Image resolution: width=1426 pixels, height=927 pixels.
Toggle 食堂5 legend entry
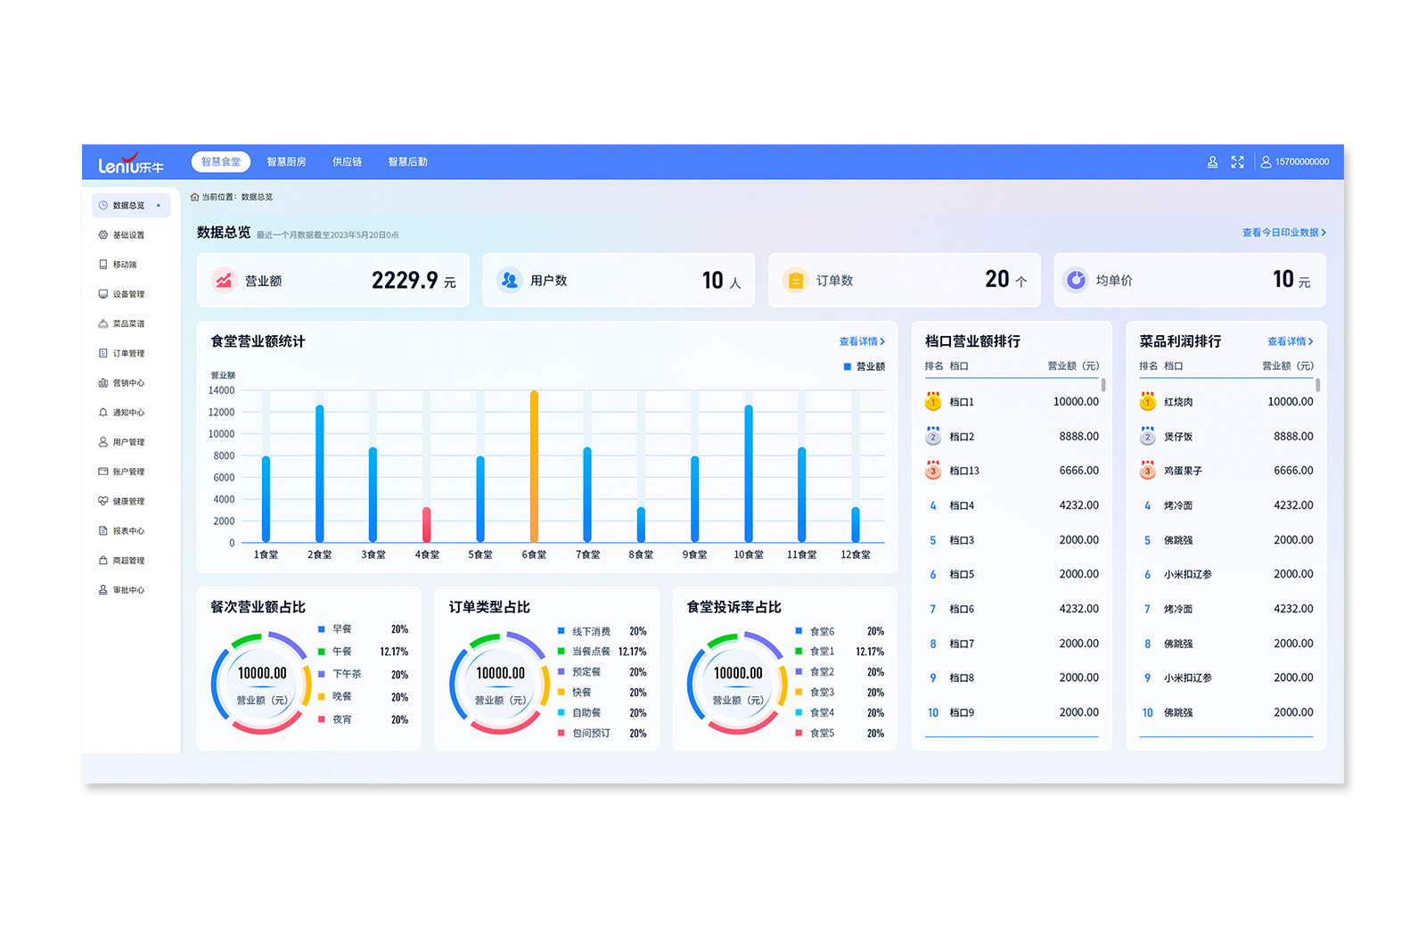(x=815, y=734)
